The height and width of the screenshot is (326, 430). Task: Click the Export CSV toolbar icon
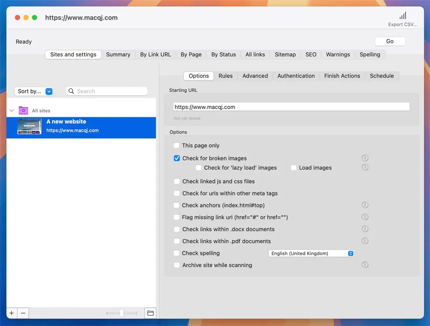click(x=403, y=16)
